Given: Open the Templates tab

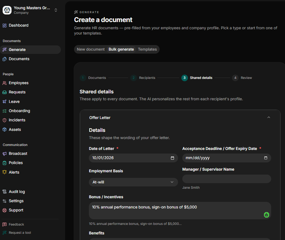Looking at the screenshot, I should coord(147,49).
